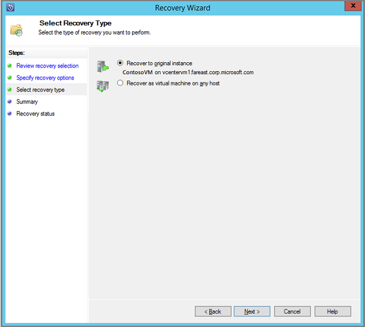Open Help for the wizard
This screenshot has height=327, width=365.
tap(333, 311)
